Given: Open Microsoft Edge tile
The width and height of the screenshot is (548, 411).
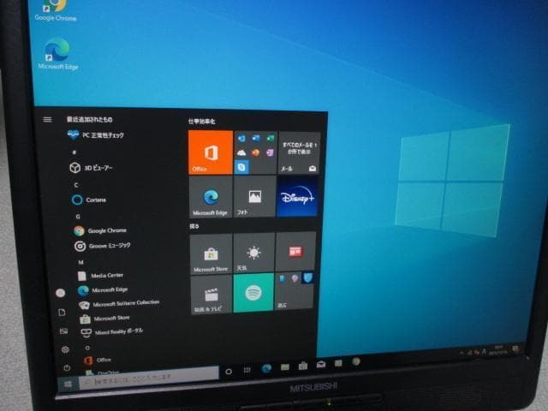Looking at the screenshot, I should coord(211,197).
